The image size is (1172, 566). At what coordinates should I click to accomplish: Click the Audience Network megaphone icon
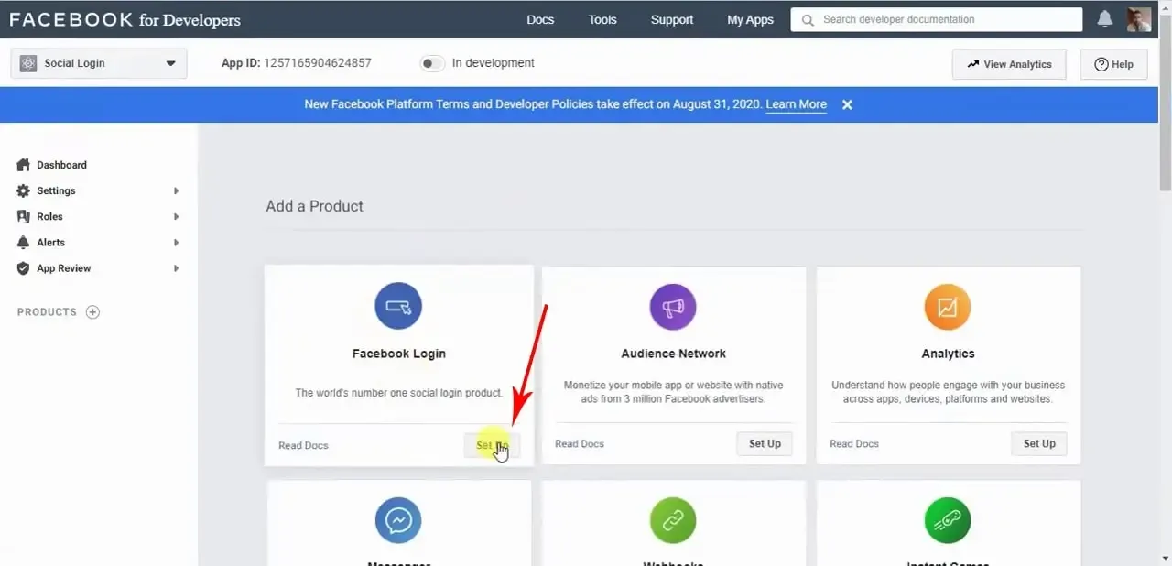pos(673,306)
